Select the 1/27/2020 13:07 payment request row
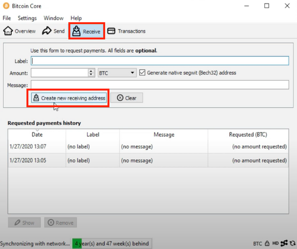The image size is (297, 249). [148, 147]
